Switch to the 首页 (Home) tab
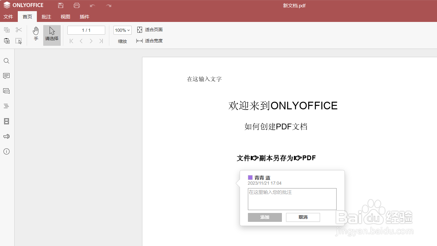This screenshot has width=437, height=246. click(x=27, y=17)
